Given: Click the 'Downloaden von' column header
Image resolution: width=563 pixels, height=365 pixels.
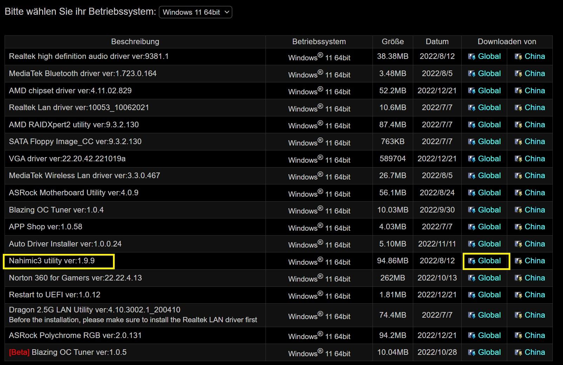Looking at the screenshot, I should (507, 42).
